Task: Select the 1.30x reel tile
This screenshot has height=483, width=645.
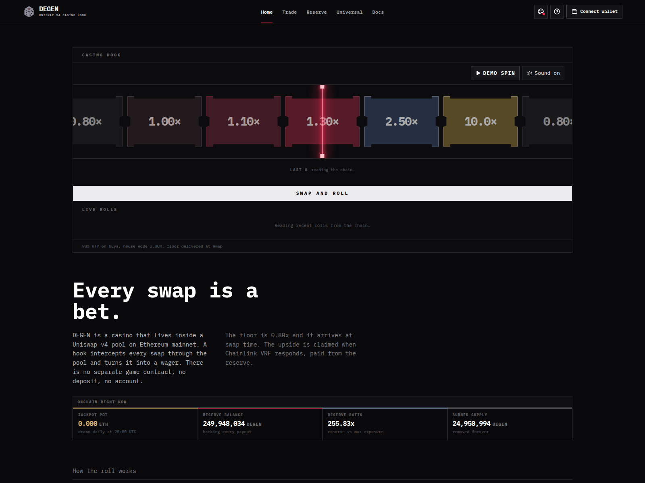Action: (x=322, y=122)
